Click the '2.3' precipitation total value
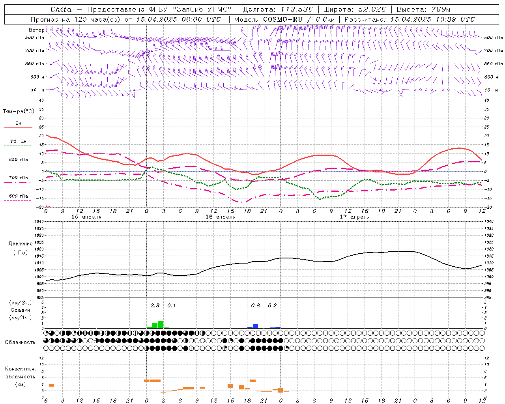 click(155, 306)
